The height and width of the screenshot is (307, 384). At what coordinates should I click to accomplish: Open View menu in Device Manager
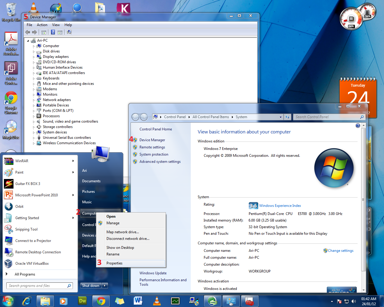[x=56, y=25]
